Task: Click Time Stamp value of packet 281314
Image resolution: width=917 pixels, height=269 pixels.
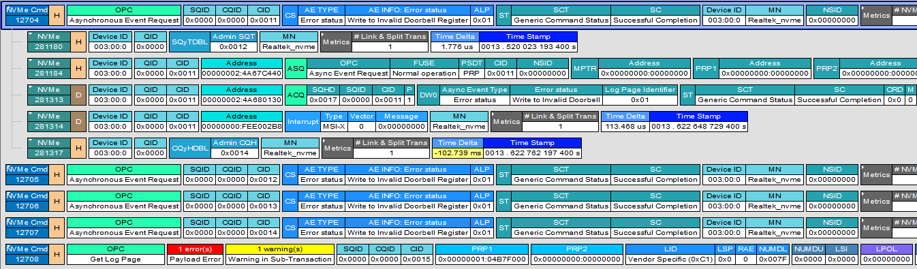Action: click(x=698, y=127)
